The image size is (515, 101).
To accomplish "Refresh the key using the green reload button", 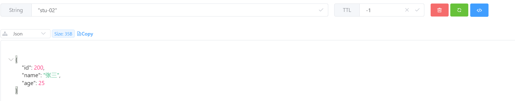I will (459, 10).
